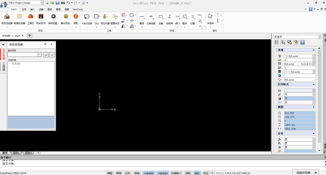Screen dimensions: 326x175
Task: Open 系统设置 gear icon
Action: 53,19
